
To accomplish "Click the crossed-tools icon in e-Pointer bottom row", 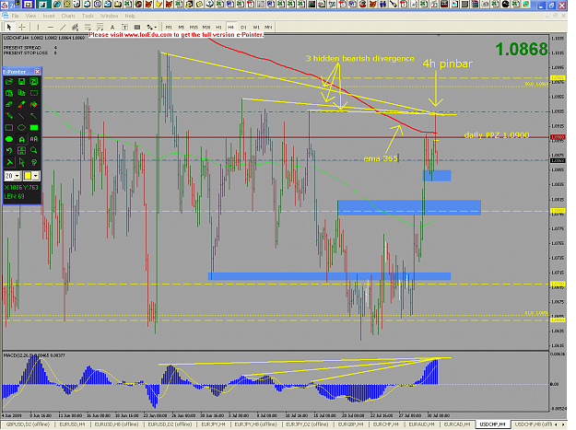I will coord(9,162).
